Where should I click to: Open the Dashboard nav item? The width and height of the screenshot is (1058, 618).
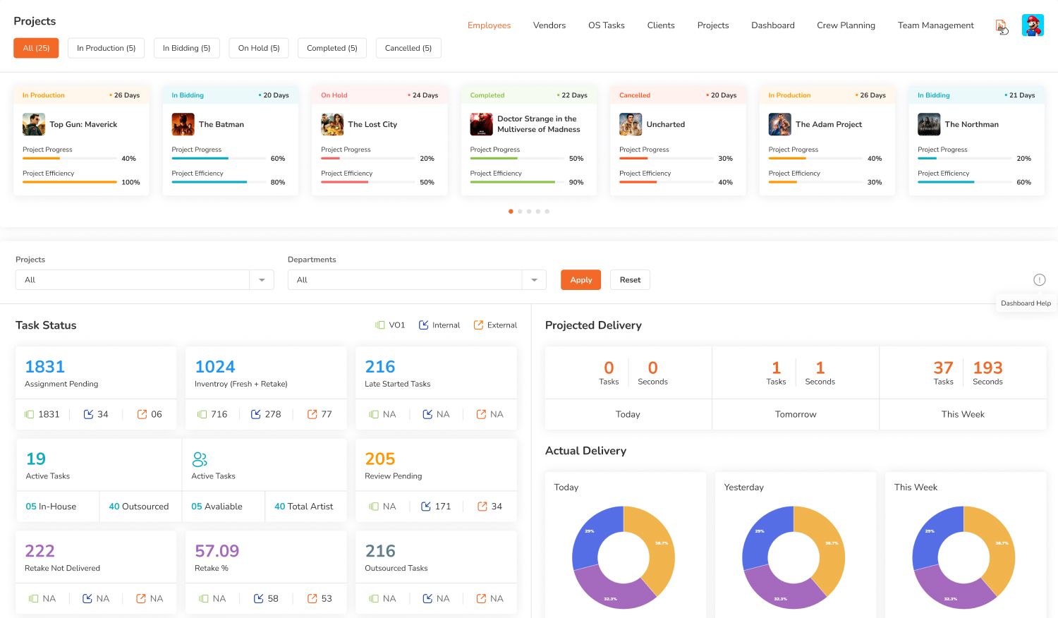click(x=773, y=25)
